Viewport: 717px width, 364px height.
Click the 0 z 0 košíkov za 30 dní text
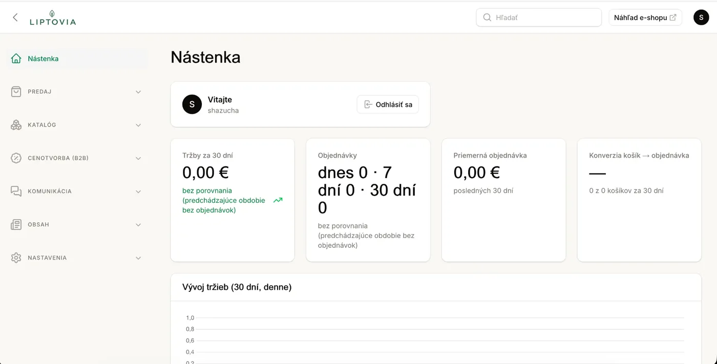tap(626, 190)
